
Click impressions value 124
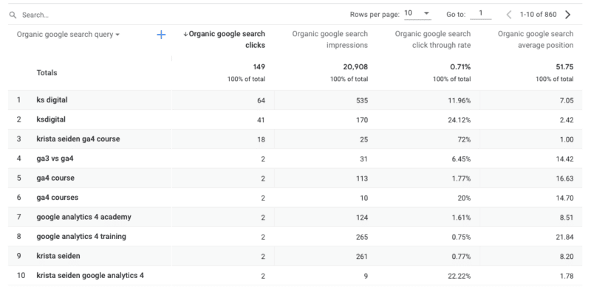[x=362, y=218]
